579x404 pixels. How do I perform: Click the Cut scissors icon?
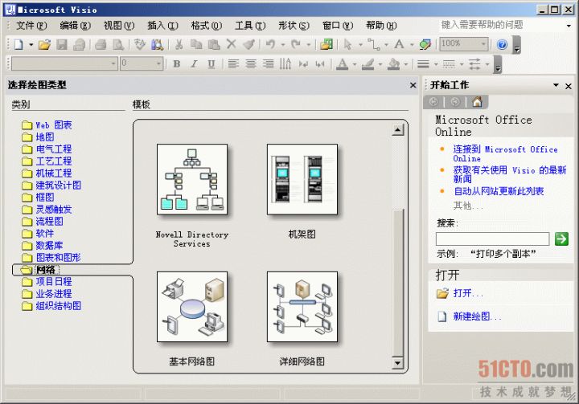coord(179,45)
